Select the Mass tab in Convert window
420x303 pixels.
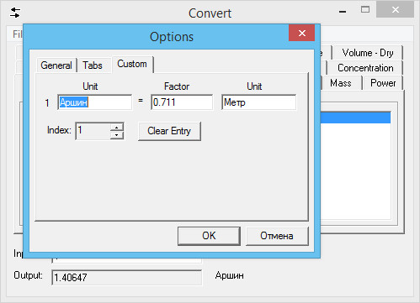click(341, 83)
